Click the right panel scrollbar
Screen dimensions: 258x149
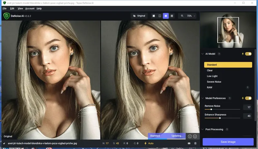[255, 85]
